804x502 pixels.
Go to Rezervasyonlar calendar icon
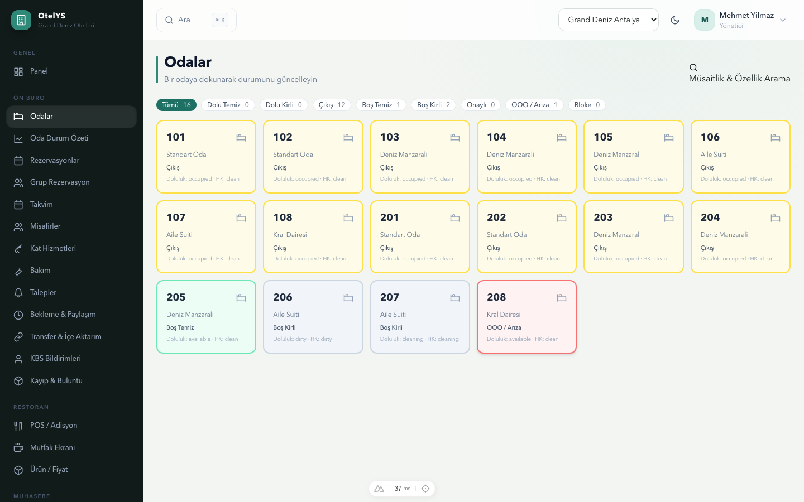[18, 161]
